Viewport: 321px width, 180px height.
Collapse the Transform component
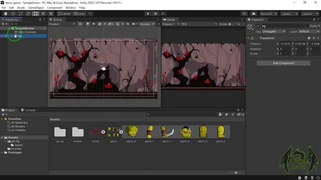click(x=248, y=38)
